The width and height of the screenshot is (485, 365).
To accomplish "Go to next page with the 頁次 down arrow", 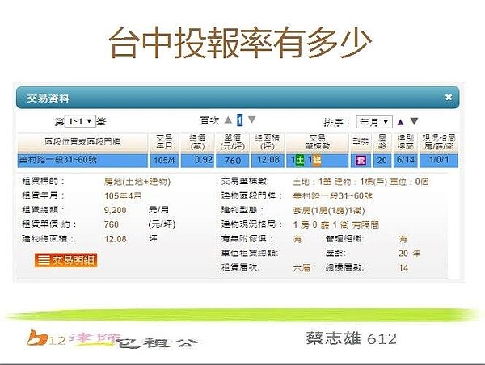I will 251,120.
